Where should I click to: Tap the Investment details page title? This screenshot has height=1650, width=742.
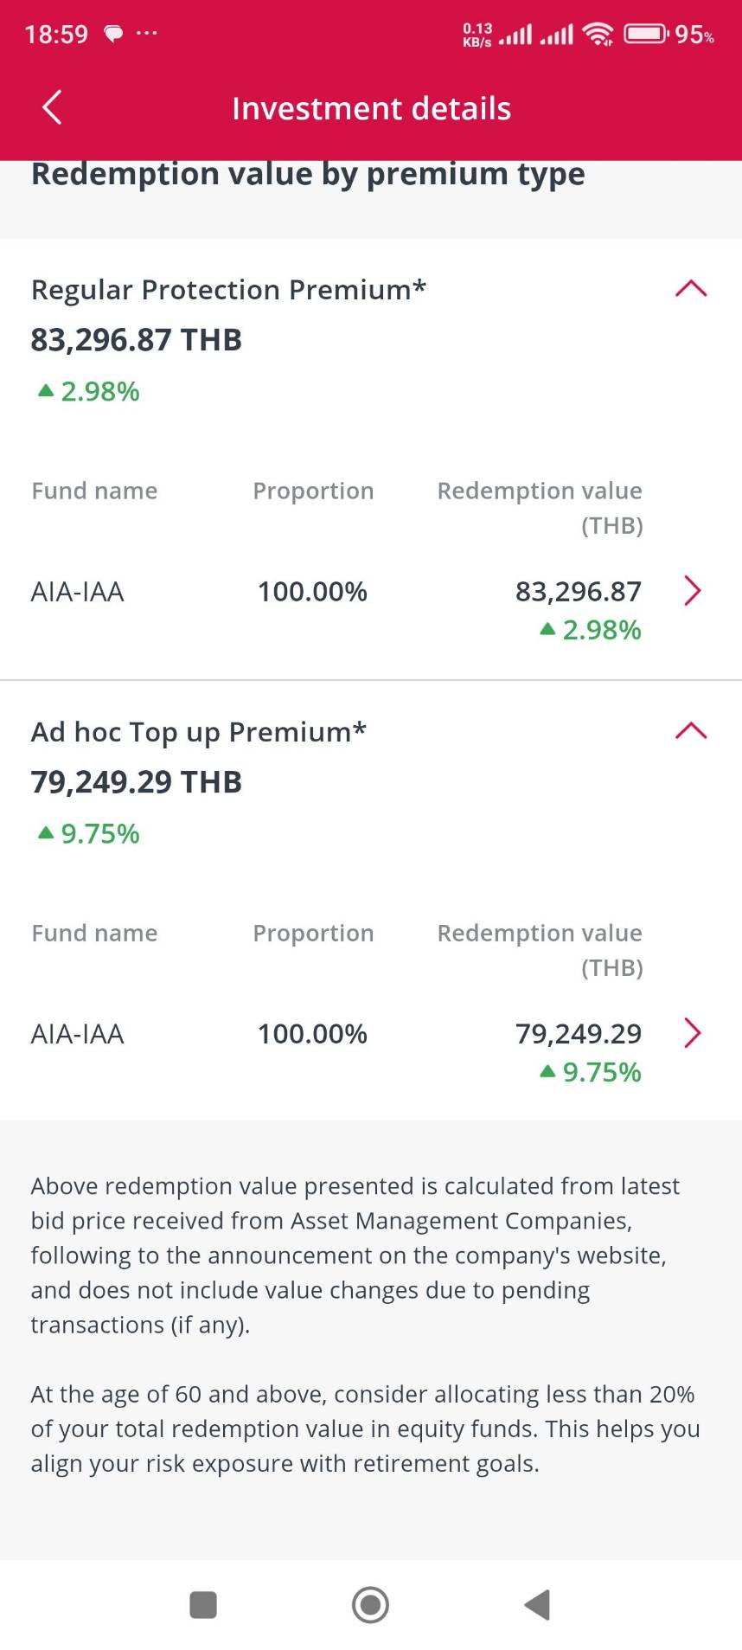click(x=371, y=109)
